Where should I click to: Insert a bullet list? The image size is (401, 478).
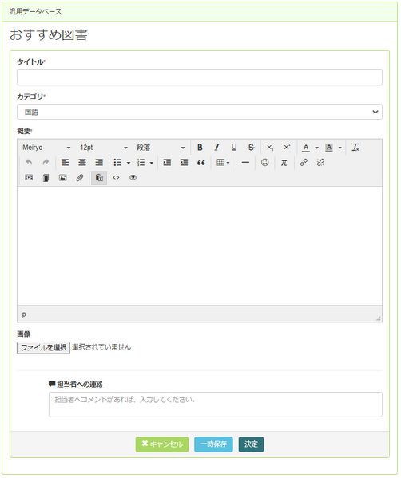pyautogui.click(x=117, y=163)
